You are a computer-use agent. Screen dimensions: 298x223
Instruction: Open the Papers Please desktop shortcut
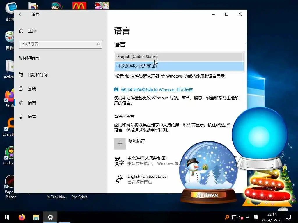tap(10, 187)
